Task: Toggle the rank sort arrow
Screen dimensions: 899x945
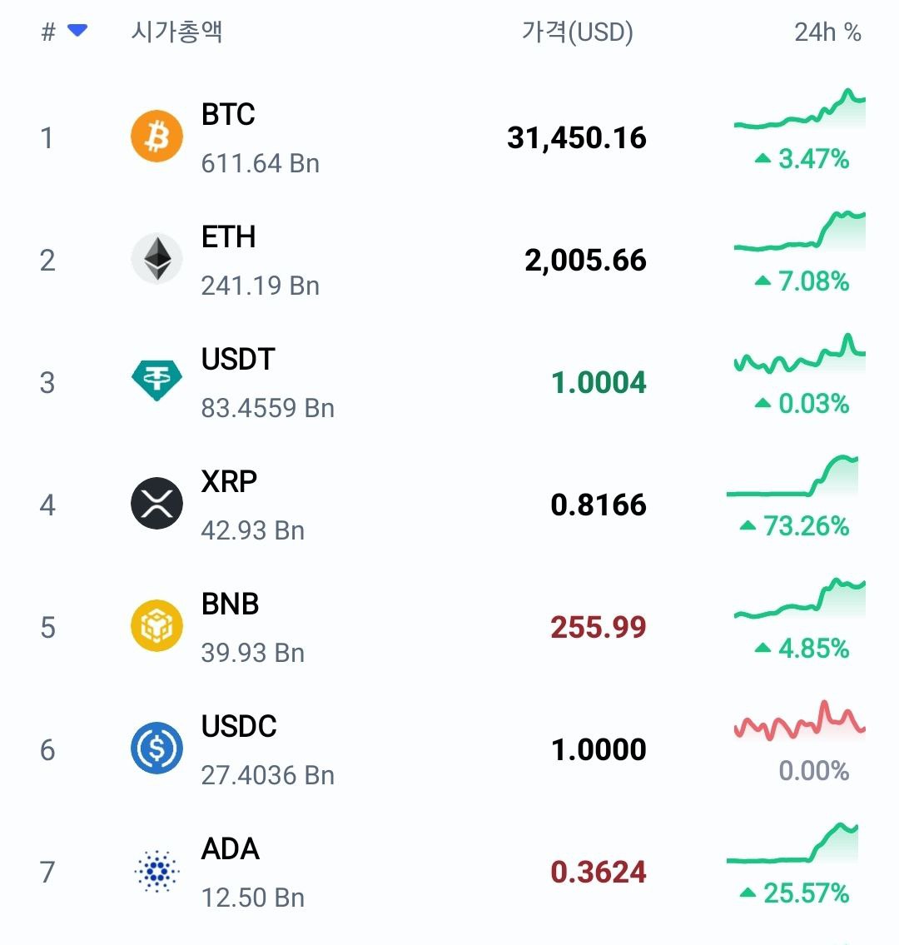Action: 77,31
